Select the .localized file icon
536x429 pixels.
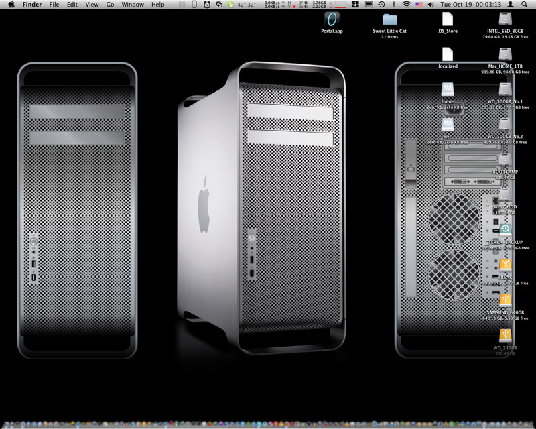[x=448, y=54]
